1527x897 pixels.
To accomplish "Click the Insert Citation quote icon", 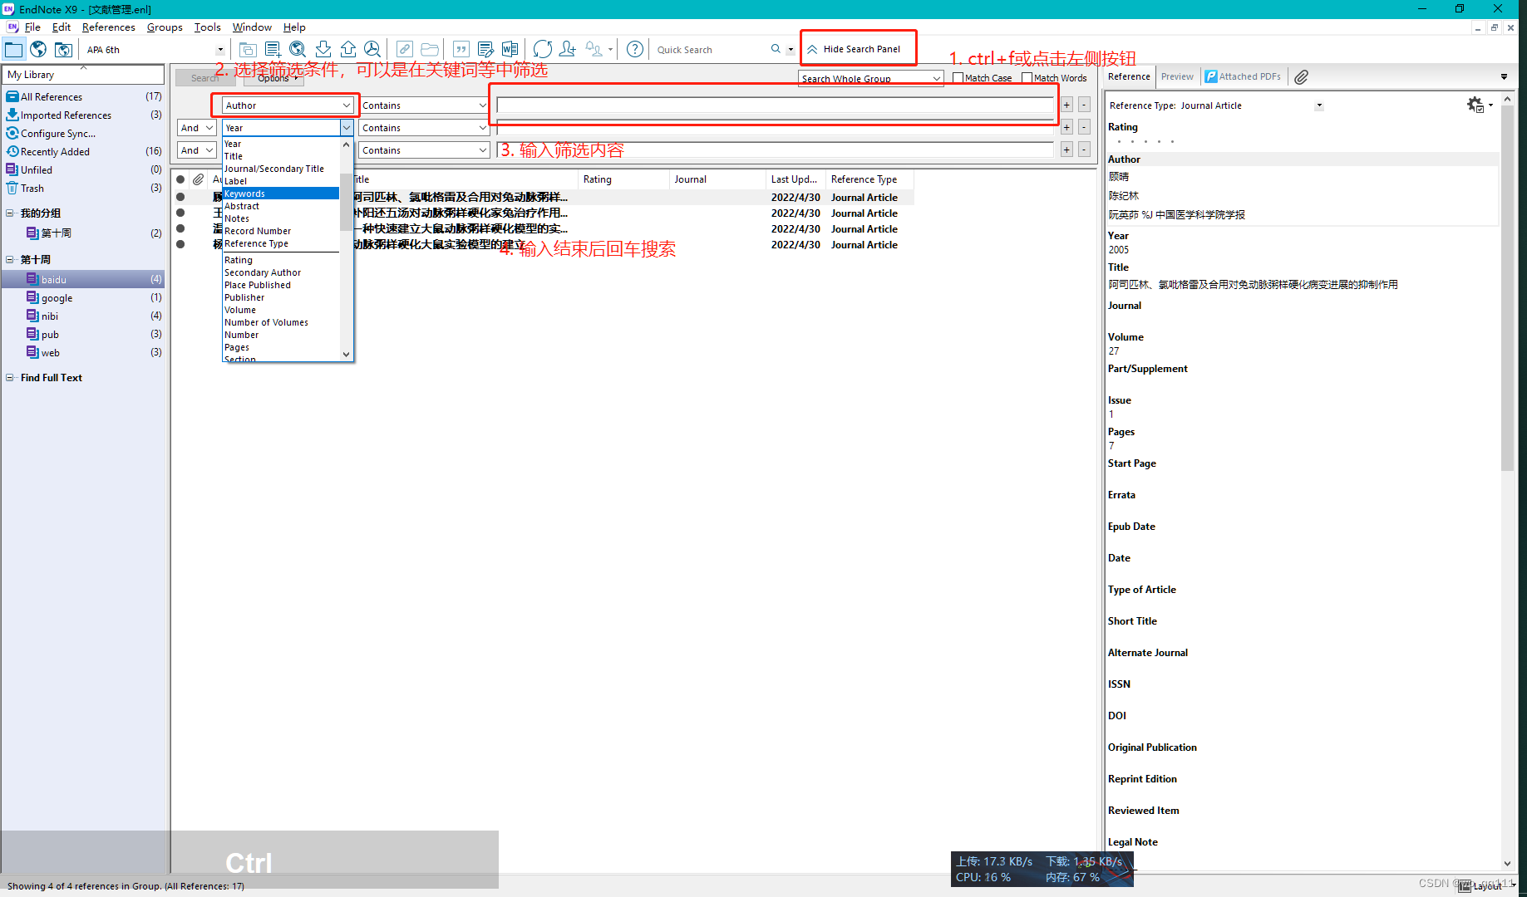I will pyautogui.click(x=461, y=50).
